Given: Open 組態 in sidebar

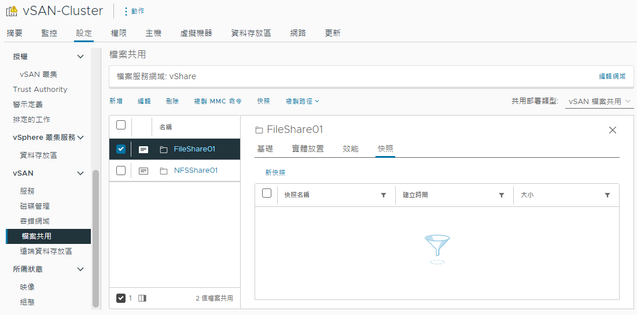Looking at the screenshot, I should (27, 302).
